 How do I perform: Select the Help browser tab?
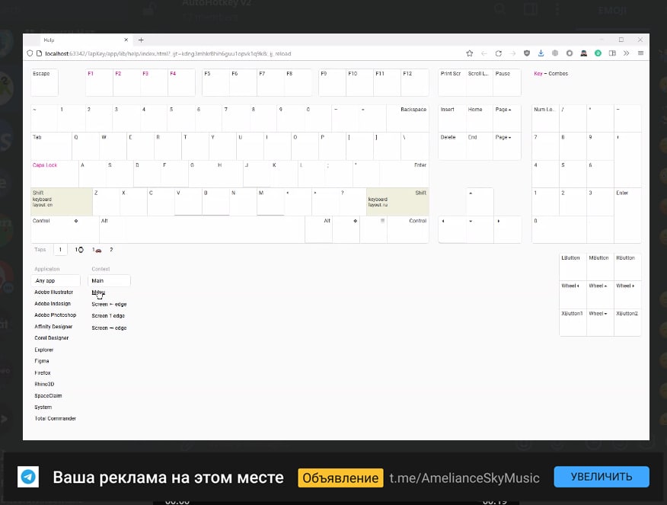85,40
